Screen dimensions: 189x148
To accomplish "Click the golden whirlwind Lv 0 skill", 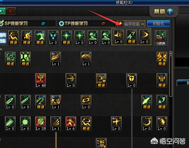I will pos(86,102).
